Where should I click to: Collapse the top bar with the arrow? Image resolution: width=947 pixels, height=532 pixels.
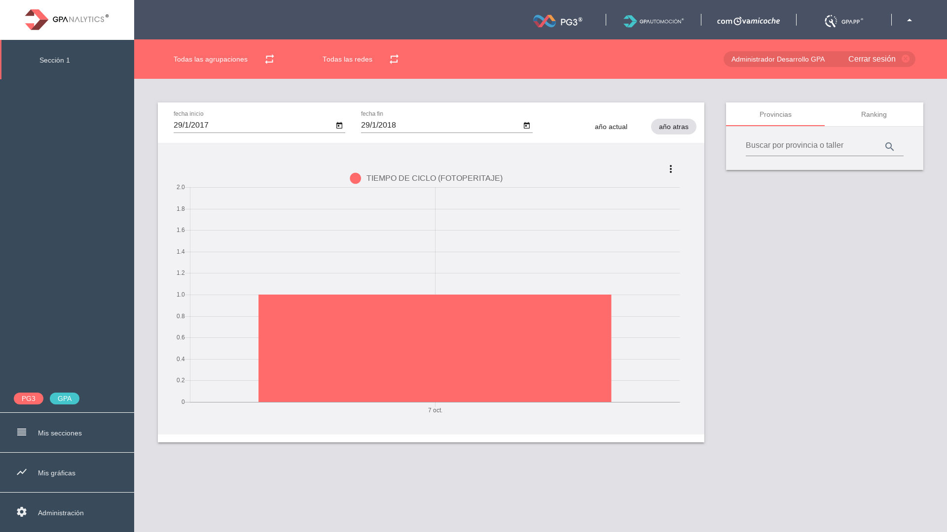coord(909,20)
